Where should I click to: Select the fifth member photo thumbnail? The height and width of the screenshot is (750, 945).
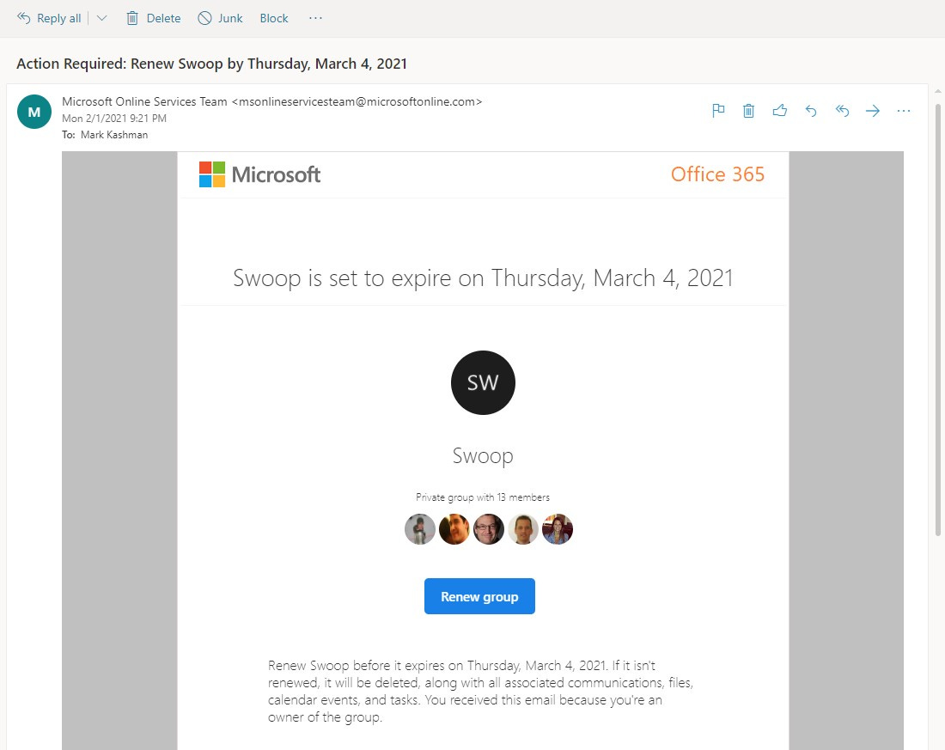(x=558, y=528)
